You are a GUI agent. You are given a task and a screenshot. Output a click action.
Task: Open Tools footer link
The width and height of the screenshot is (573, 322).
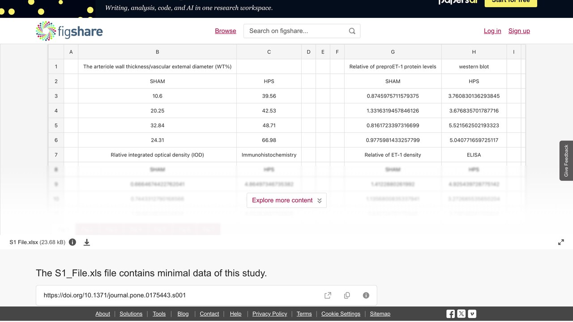click(x=159, y=314)
